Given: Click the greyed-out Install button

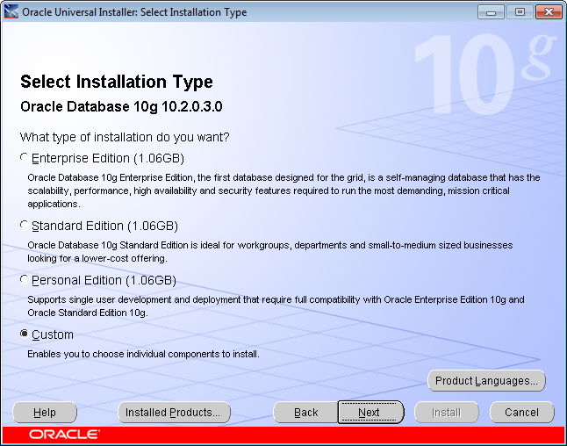Looking at the screenshot, I should pyautogui.click(x=447, y=412).
